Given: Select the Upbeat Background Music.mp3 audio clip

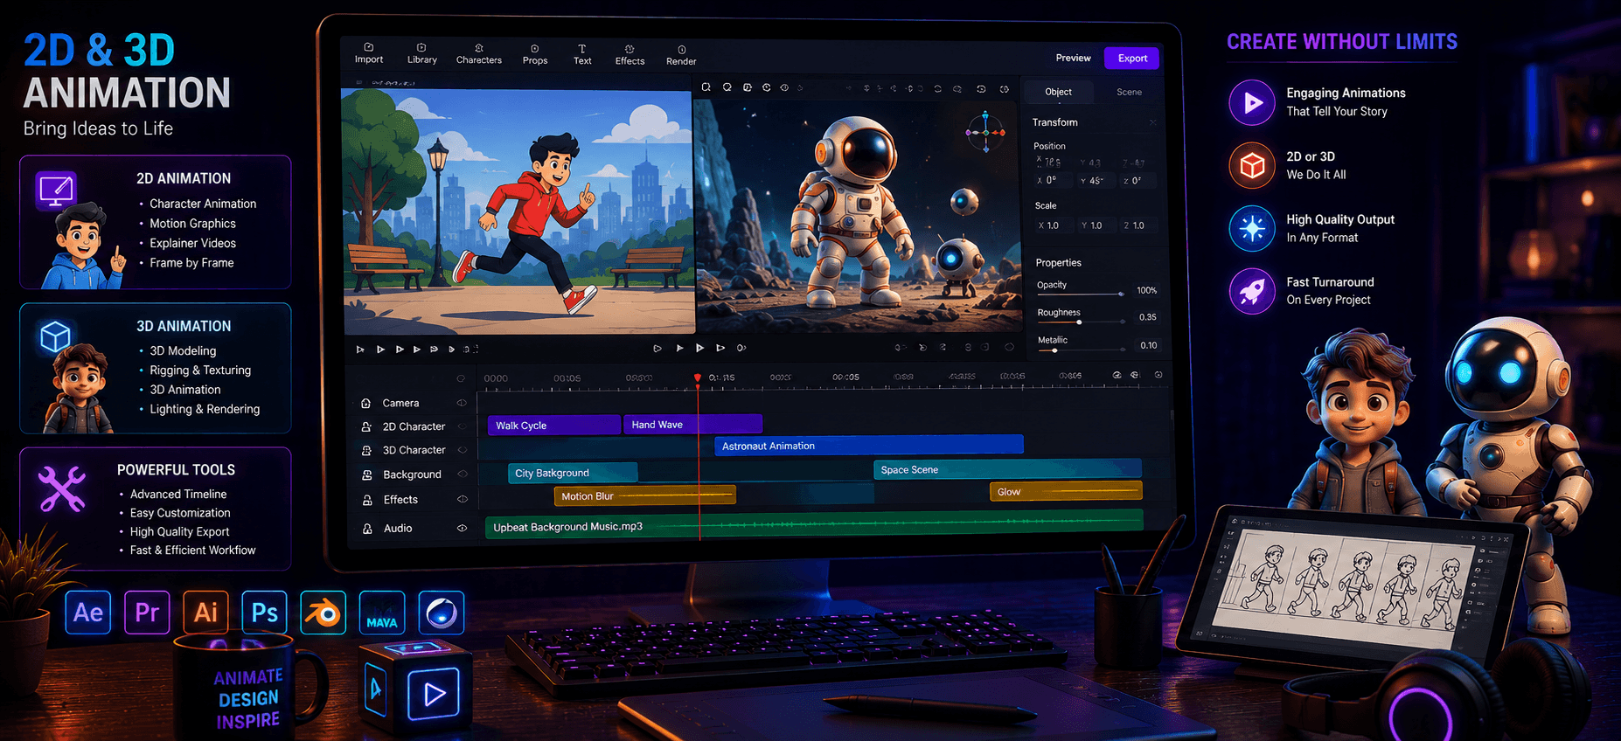Looking at the screenshot, I should (x=814, y=525).
